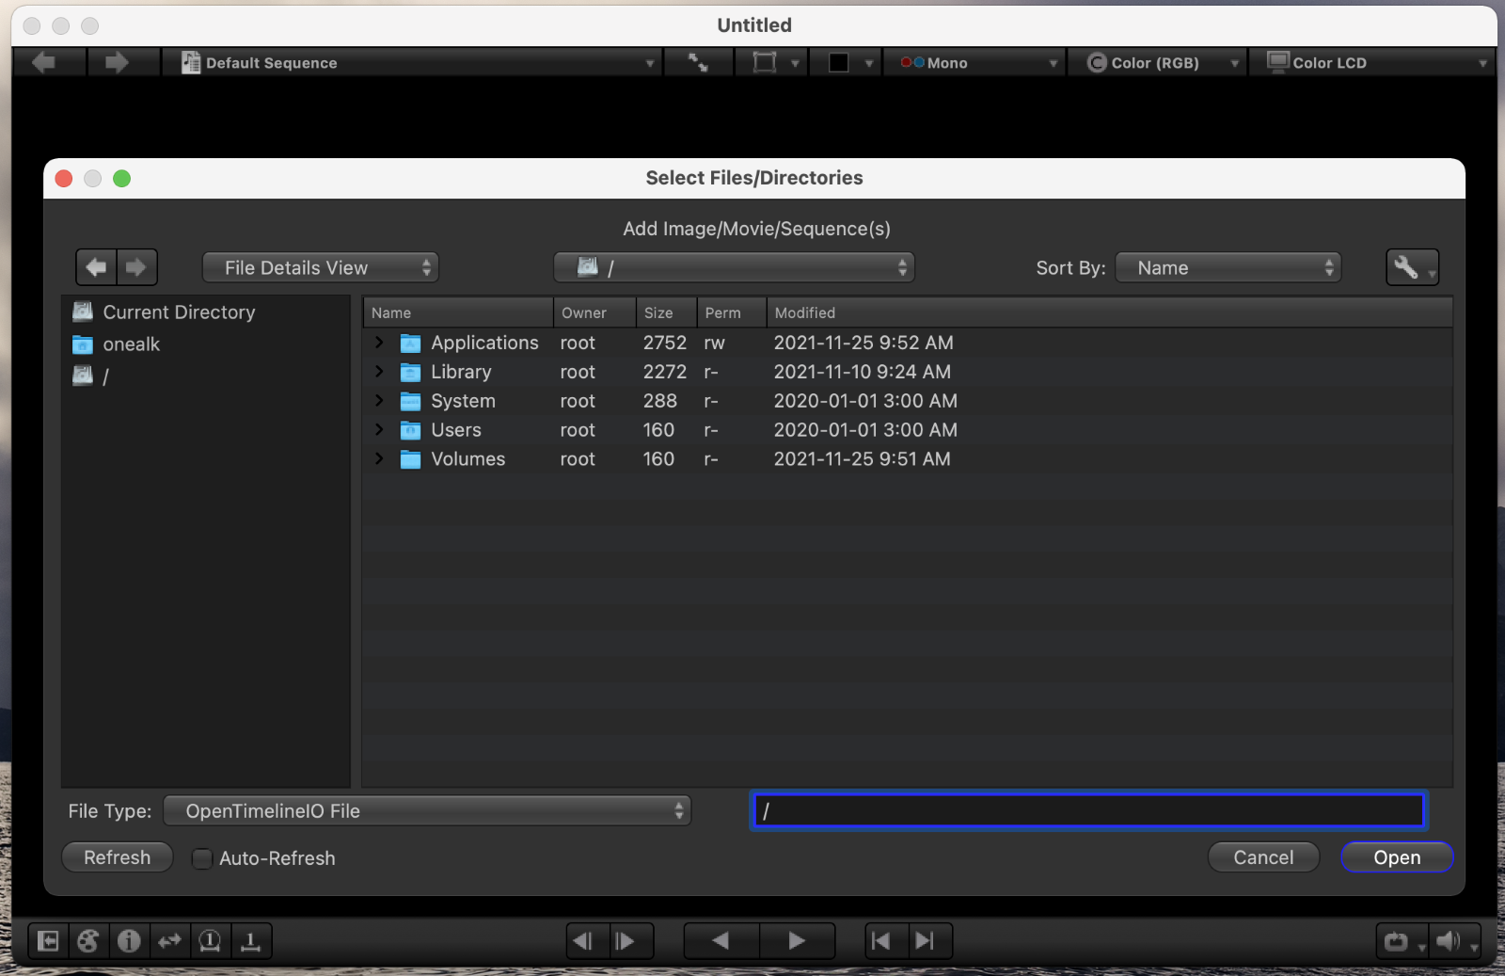
Task: Toggle the session manager icon in bottom toolbar
Action: [48, 940]
